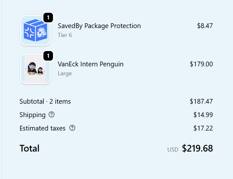Click the Estimated taxes label text
This screenshot has height=179, width=233.
(x=42, y=128)
